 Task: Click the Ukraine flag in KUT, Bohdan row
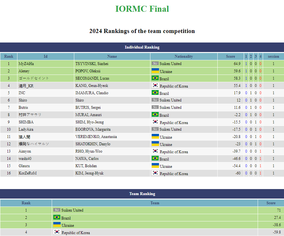(x=155, y=166)
